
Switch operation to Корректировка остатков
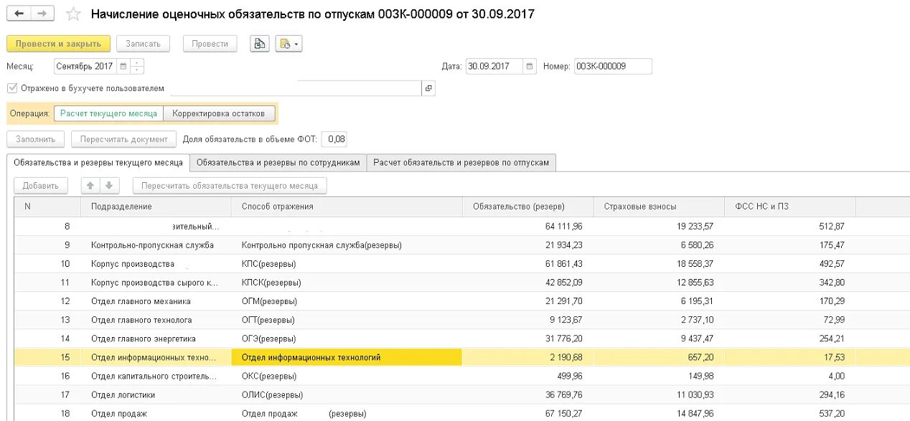click(x=220, y=113)
